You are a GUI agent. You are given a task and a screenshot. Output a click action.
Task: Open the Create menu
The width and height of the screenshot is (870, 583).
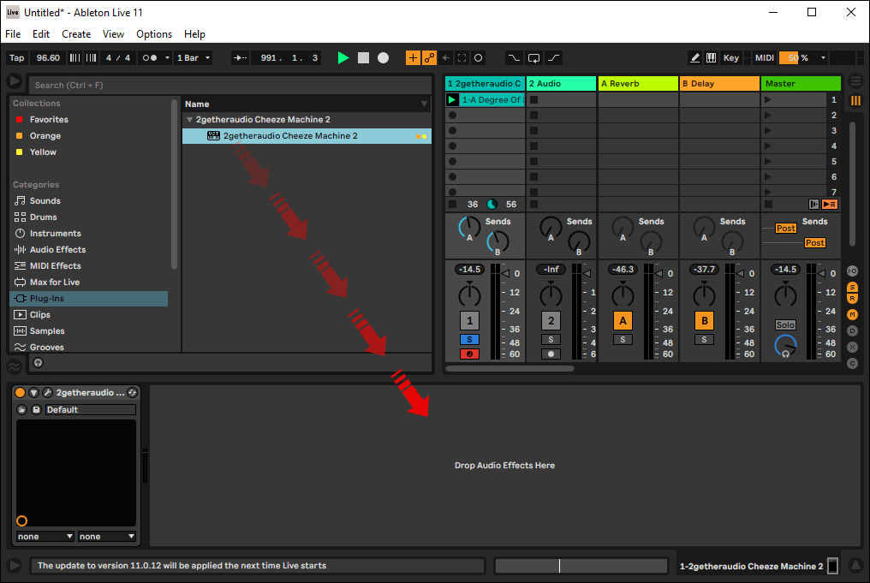(76, 34)
